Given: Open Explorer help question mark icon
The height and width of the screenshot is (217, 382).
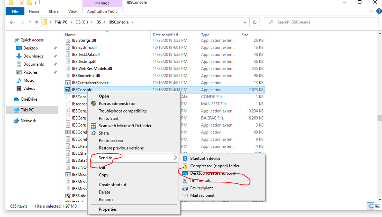Looking at the screenshot, I should pos(379,11).
